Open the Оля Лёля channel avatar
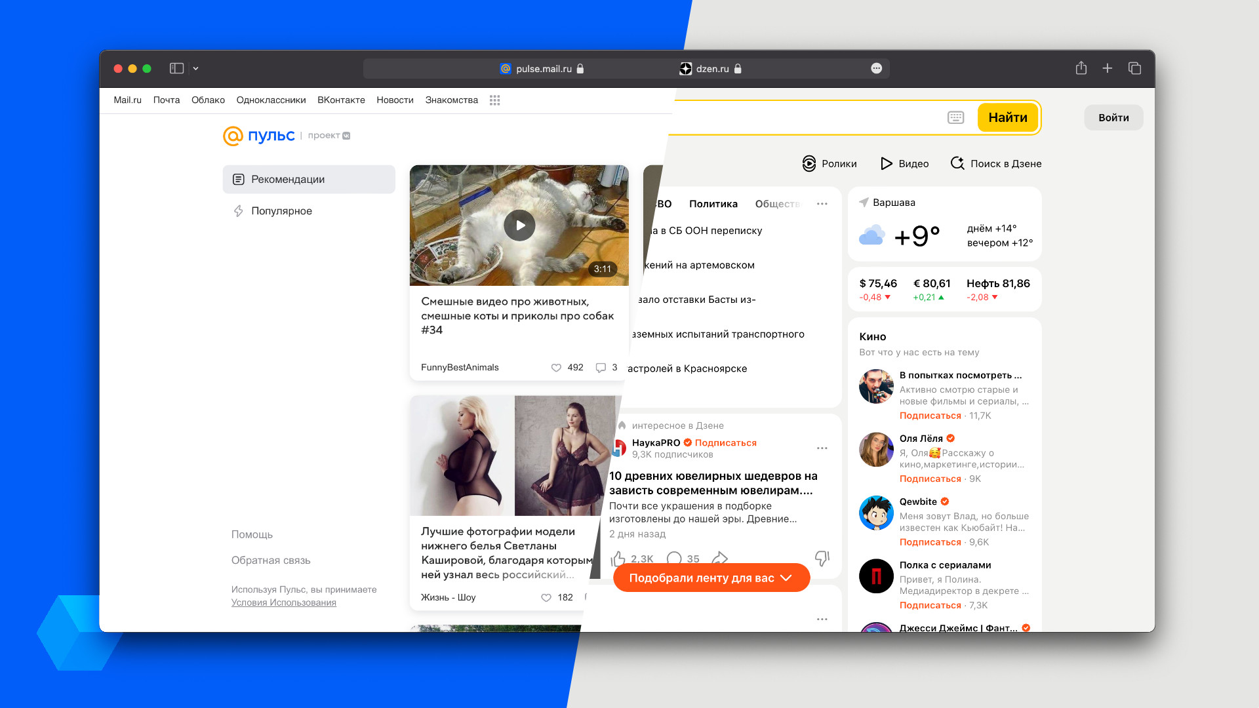Screen dimensions: 1259x708 pyautogui.click(x=876, y=450)
